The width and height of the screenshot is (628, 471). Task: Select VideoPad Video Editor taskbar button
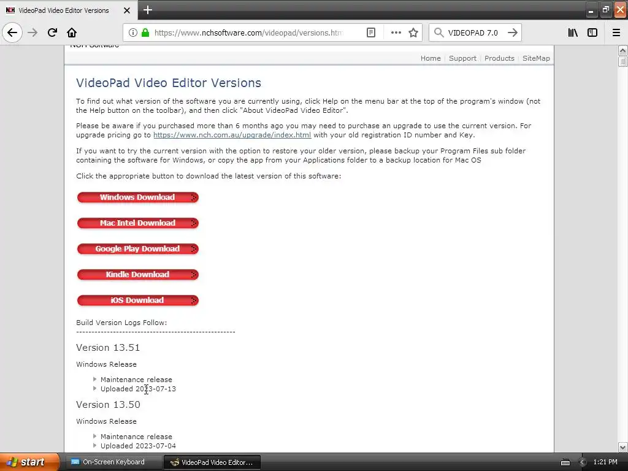(x=212, y=462)
